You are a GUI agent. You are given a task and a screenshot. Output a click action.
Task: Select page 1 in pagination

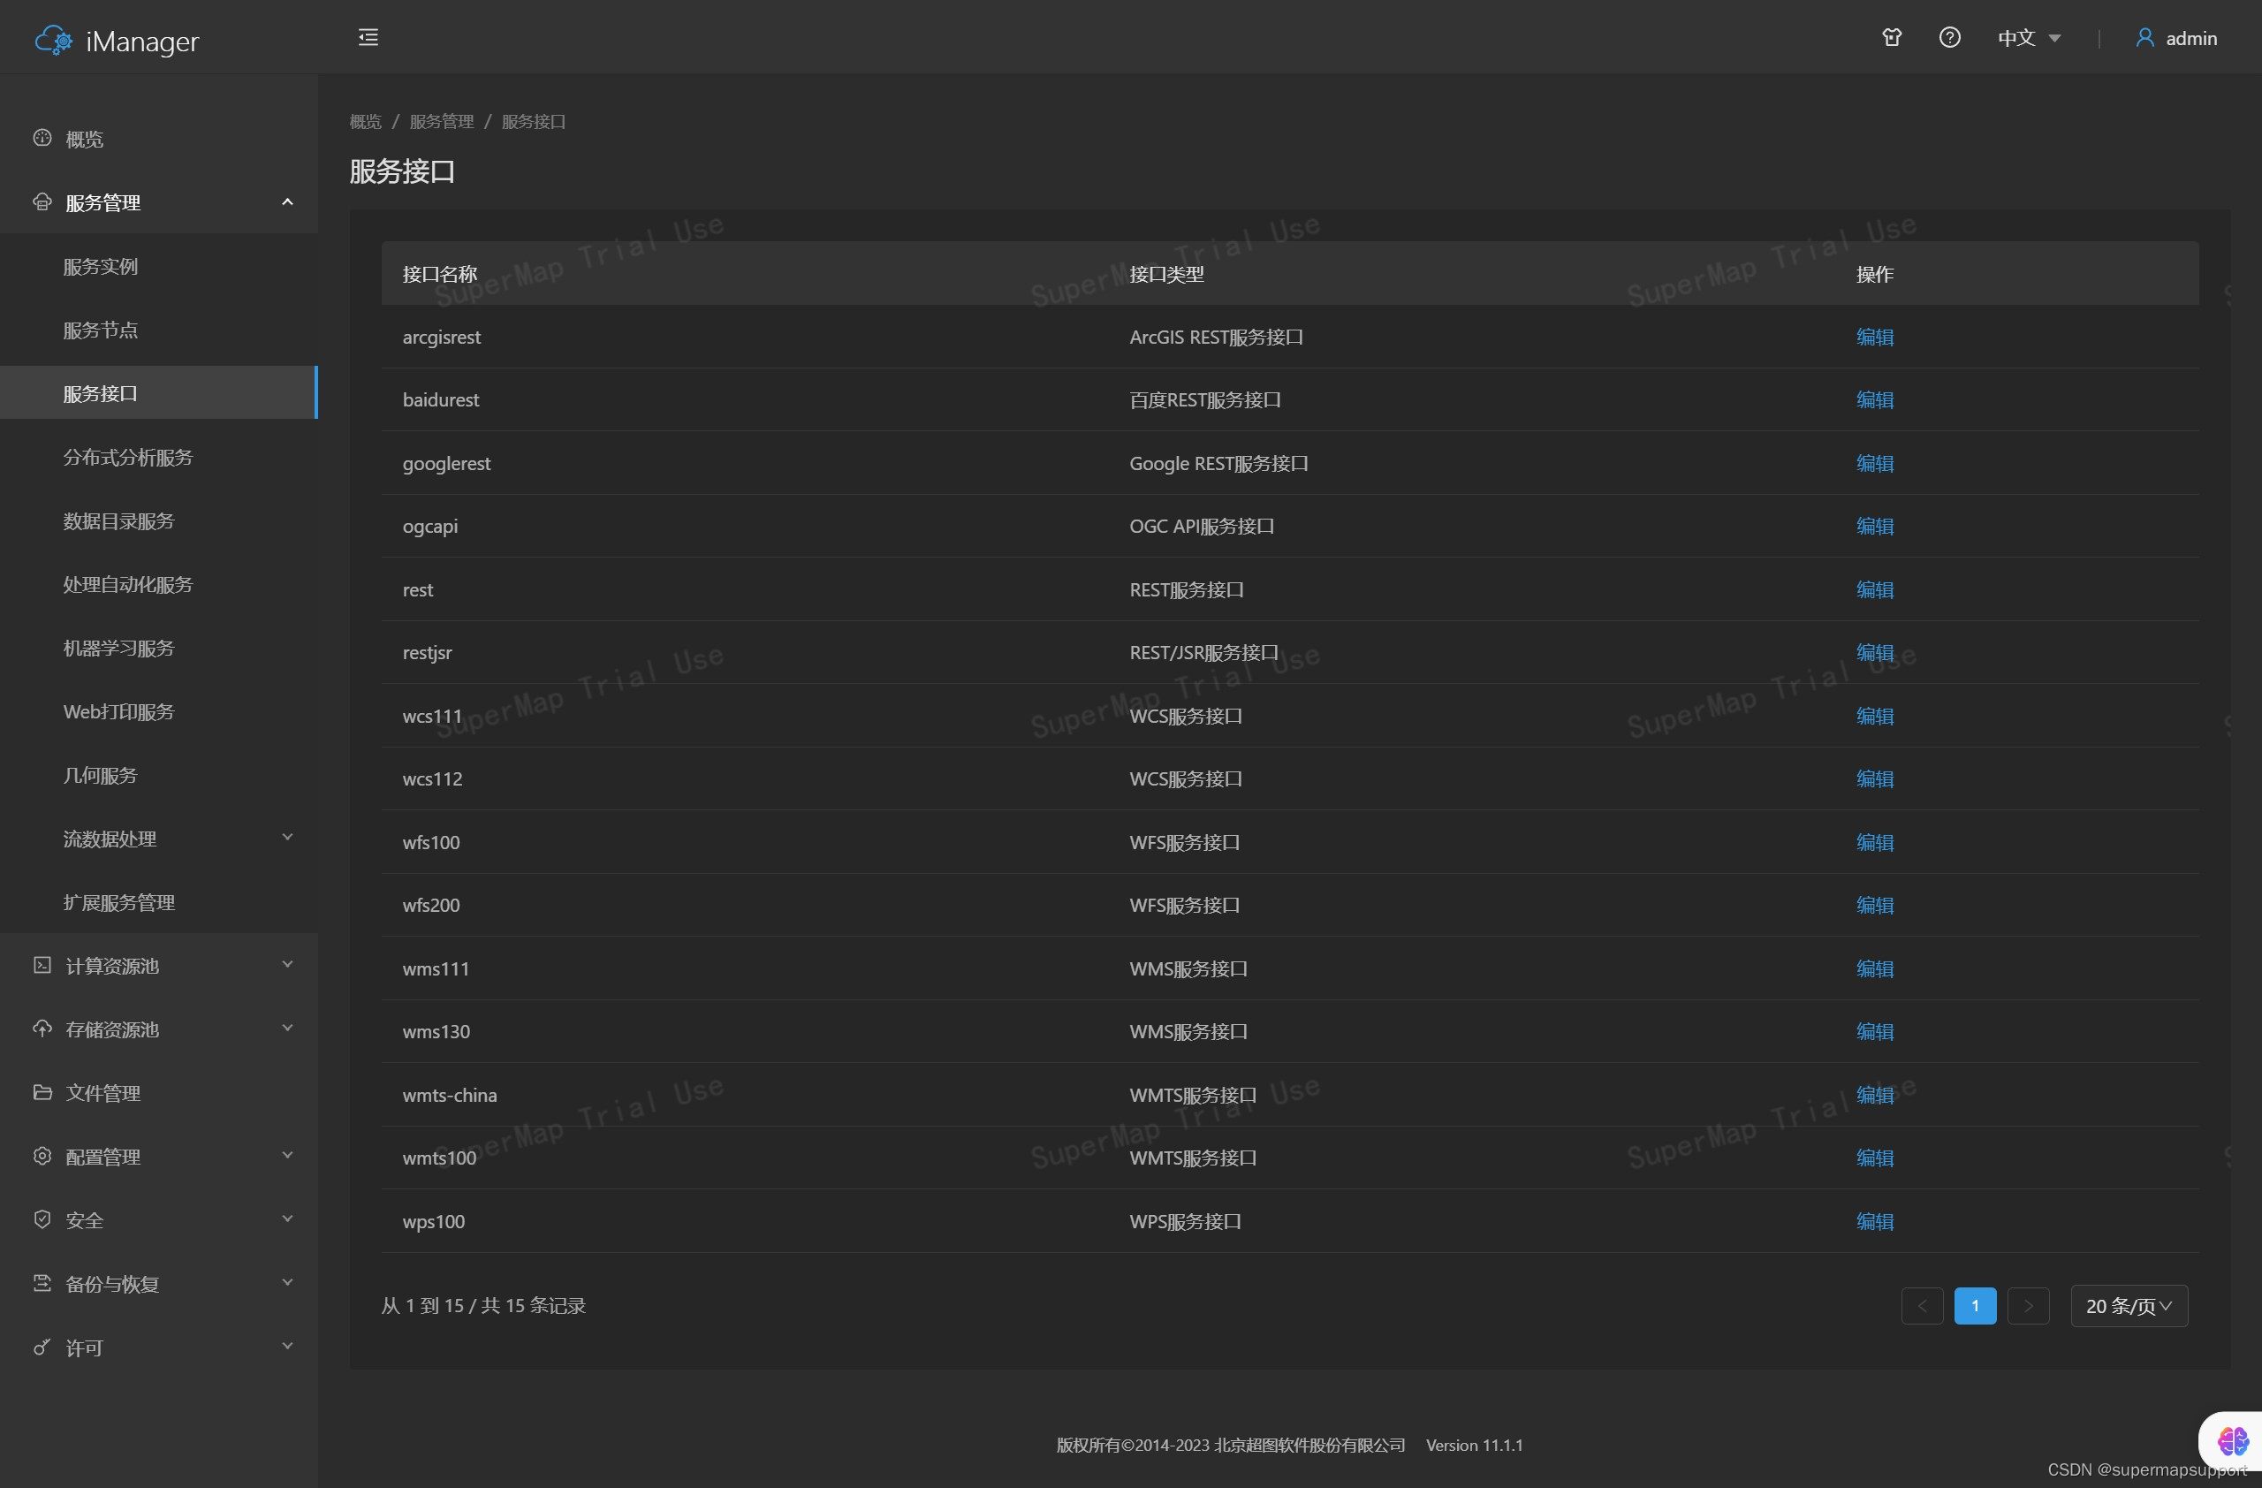coord(1975,1306)
